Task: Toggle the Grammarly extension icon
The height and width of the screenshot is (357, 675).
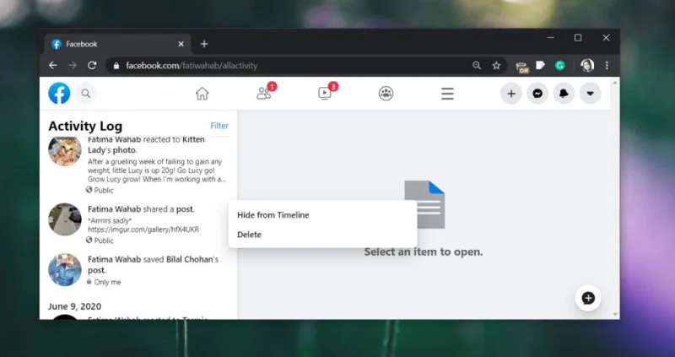Action: click(x=559, y=66)
